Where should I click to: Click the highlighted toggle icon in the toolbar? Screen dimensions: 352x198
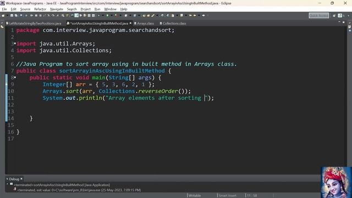76,15
